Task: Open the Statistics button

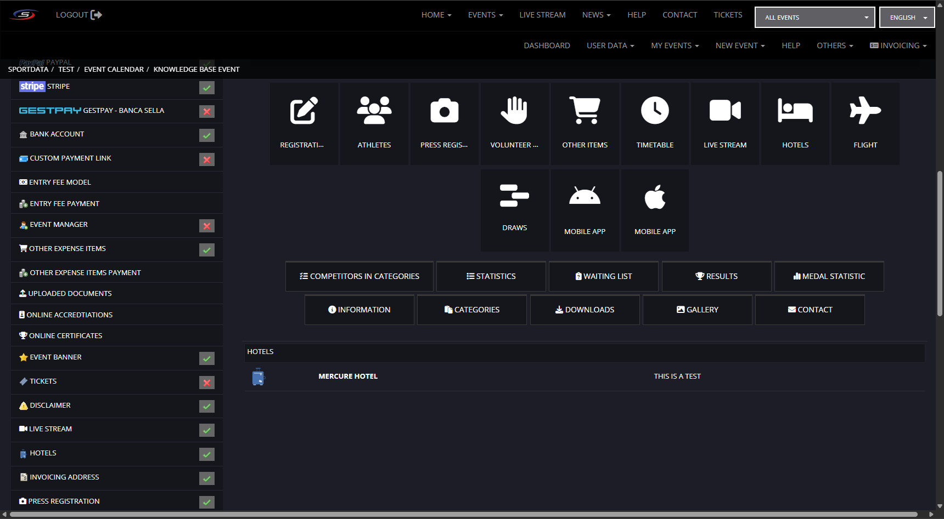Action: [x=491, y=276]
